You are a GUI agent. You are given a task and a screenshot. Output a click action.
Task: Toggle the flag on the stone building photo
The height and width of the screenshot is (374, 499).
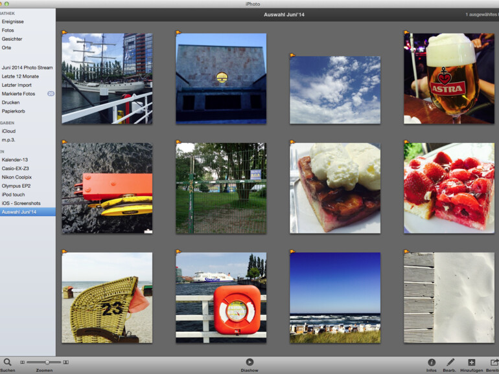(178, 32)
